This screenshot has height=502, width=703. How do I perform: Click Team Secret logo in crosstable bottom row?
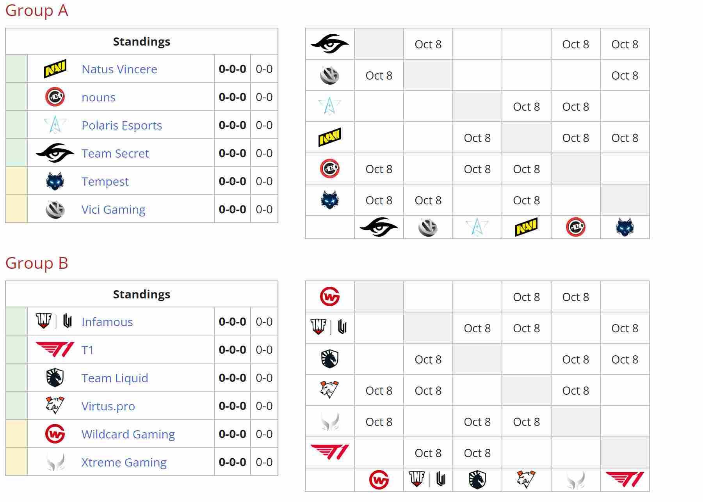coord(379,227)
